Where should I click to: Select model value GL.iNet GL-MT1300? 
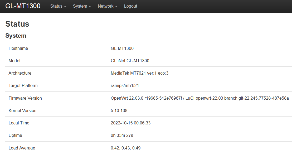(130, 61)
